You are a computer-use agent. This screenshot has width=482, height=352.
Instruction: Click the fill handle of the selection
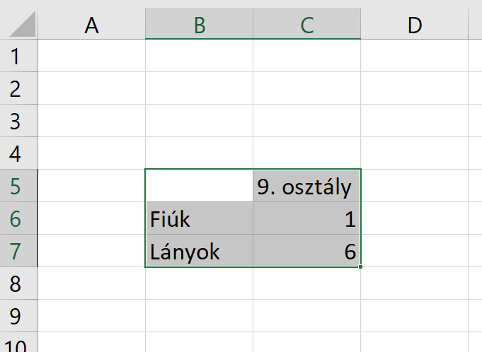[361, 267]
